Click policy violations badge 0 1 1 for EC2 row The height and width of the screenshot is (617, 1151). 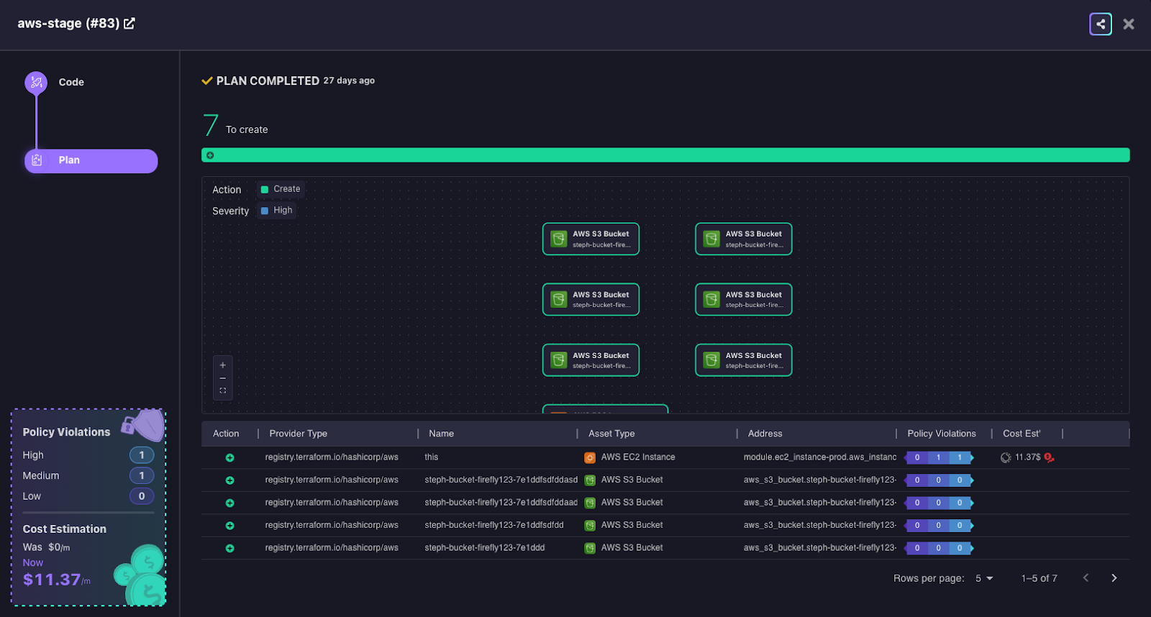point(939,457)
